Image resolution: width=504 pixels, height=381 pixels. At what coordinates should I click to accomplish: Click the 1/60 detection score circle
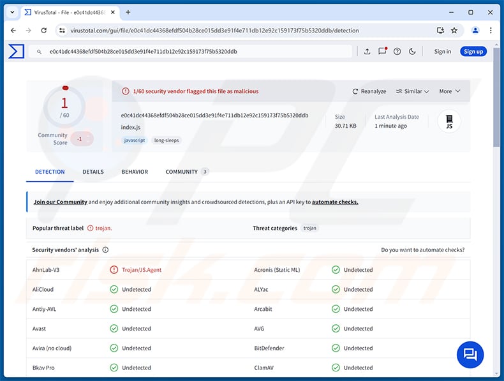click(x=64, y=106)
